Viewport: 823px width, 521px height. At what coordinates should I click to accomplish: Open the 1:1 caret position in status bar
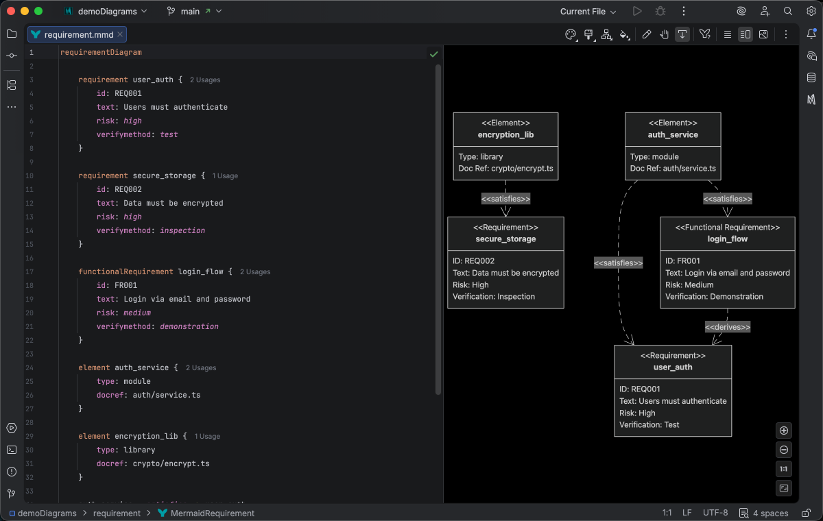click(x=667, y=513)
